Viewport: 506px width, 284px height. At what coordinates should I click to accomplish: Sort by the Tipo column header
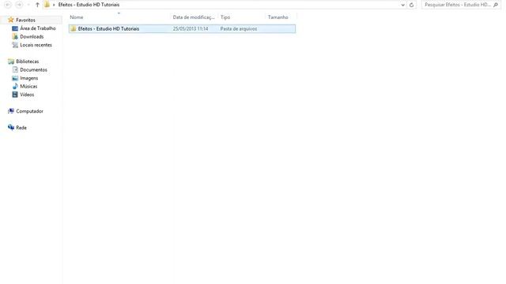pyautogui.click(x=225, y=17)
